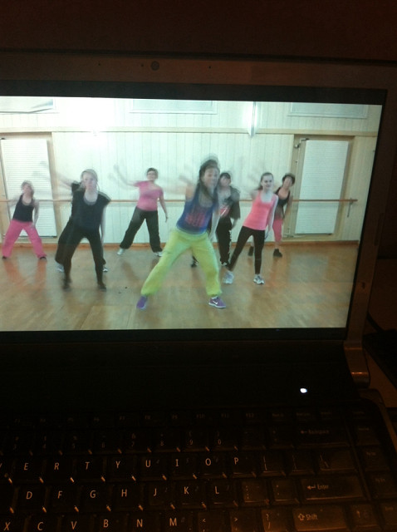Click the glowing power indicator light
Viewport: 397px width, 532px height.
(x=303, y=391)
